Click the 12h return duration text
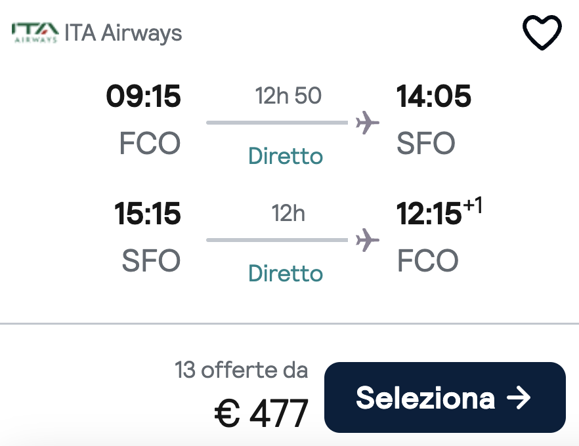 (288, 213)
